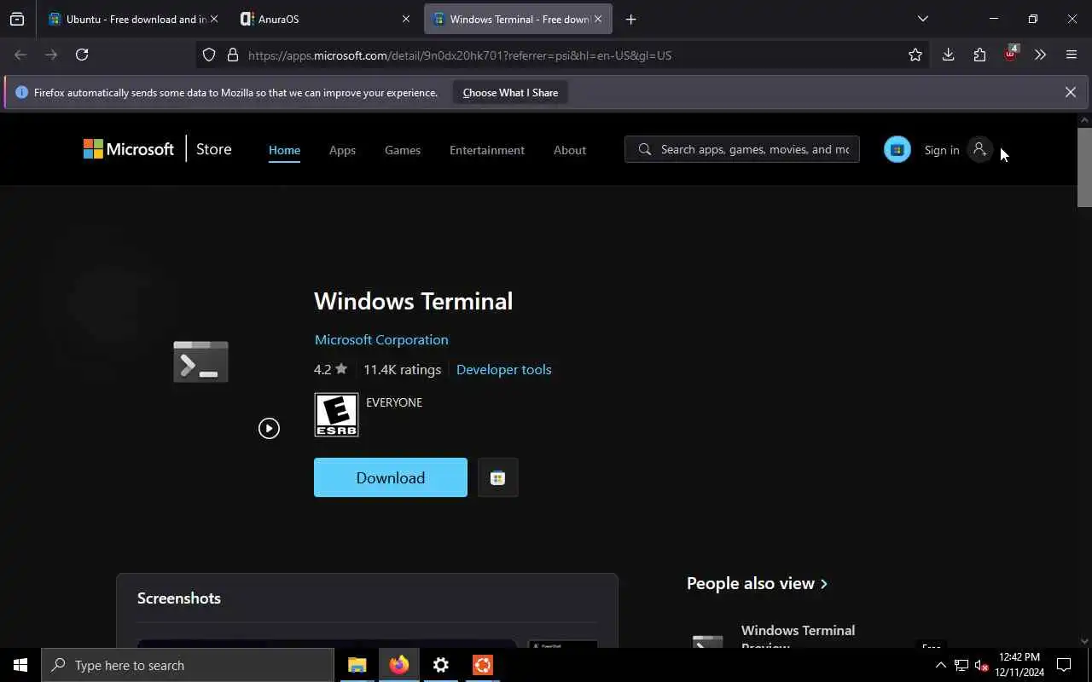Show more tools overflow chevron
The height and width of the screenshot is (682, 1092).
point(1040,55)
